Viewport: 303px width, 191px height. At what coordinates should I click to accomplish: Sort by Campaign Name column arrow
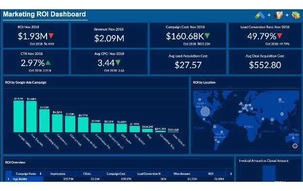pos(41,174)
